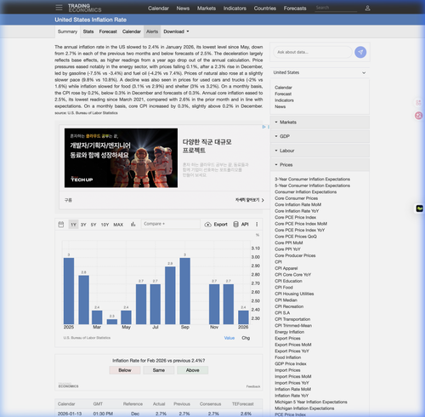Screen dimensions: 425x417
Task: Click the Tech Up ad image
Action: [x=121, y=157]
